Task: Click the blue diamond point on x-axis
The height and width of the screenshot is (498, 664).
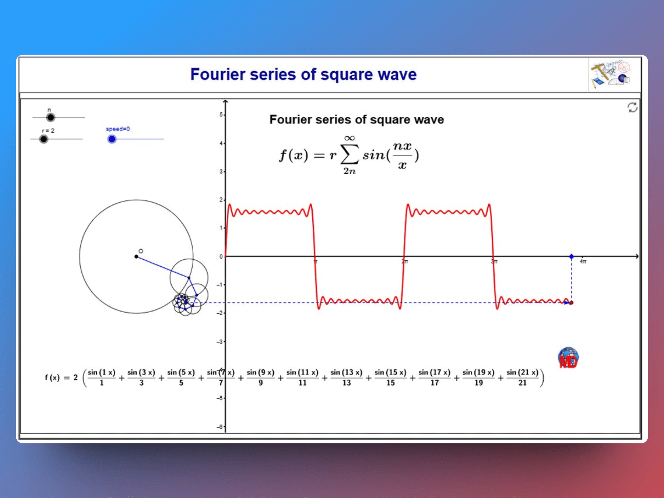Action: [x=571, y=256]
